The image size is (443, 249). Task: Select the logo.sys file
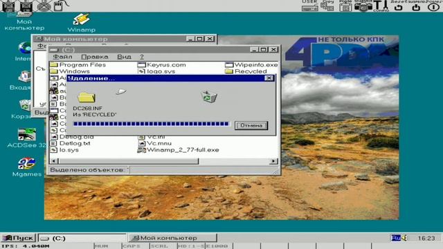[156, 71]
